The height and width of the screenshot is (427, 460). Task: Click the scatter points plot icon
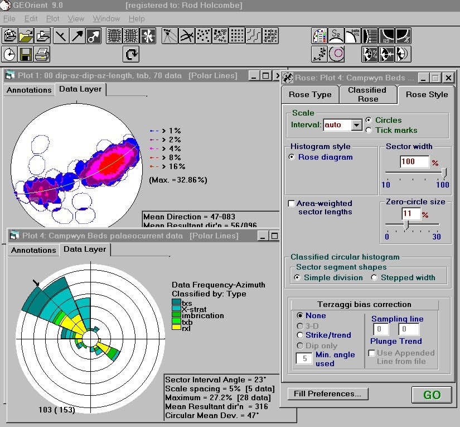pos(204,36)
